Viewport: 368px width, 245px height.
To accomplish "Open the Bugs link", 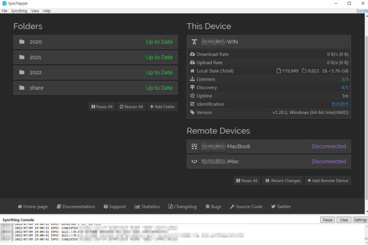I will (x=213, y=206).
